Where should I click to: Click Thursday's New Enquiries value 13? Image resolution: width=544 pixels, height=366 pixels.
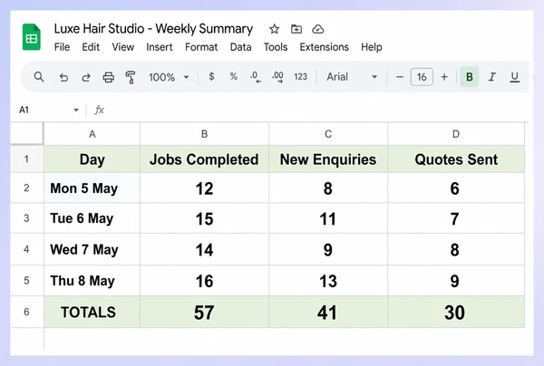click(328, 281)
